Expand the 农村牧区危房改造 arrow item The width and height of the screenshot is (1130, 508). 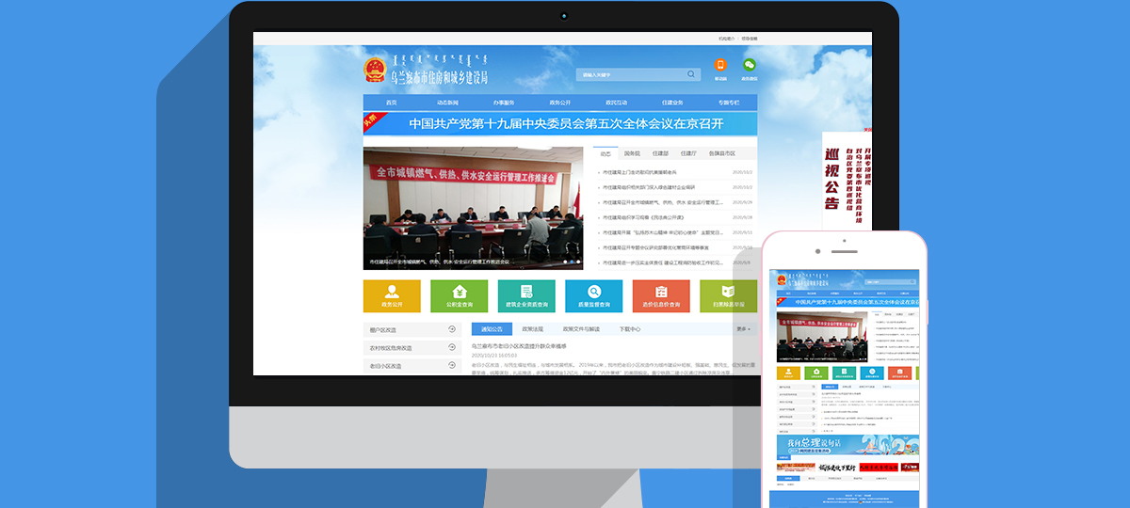(452, 347)
